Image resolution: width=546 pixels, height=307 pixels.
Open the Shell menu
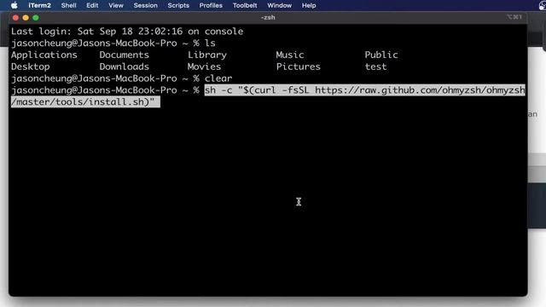68,6
